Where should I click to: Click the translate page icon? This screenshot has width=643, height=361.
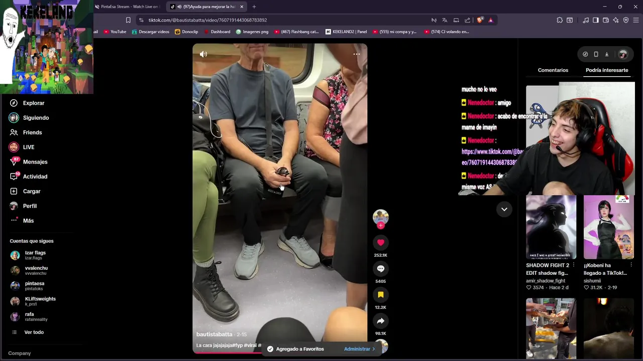[x=445, y=20]
